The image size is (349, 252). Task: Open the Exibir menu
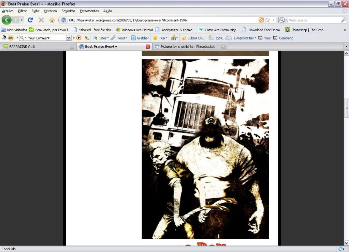(x=35, y=11)
